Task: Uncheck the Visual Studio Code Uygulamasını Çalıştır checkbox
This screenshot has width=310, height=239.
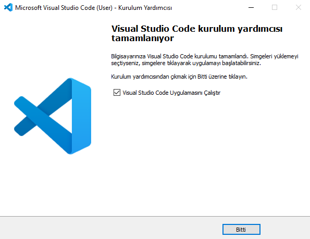Action: (117, 93)
